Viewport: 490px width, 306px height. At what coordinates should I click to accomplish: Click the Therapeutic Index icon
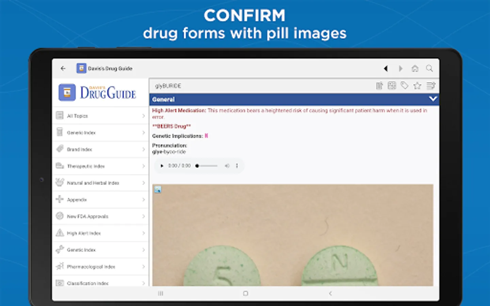pos(60,166)
